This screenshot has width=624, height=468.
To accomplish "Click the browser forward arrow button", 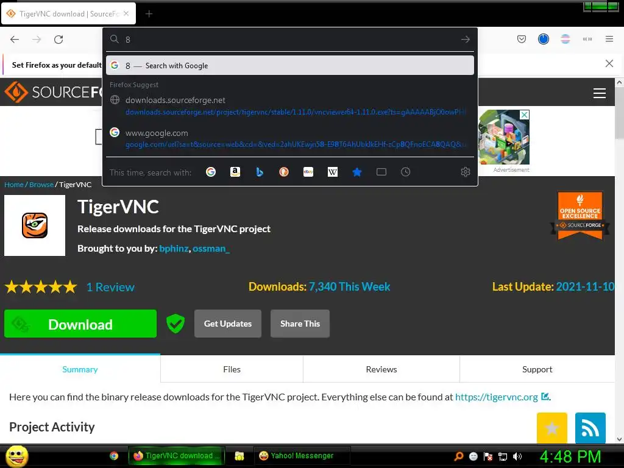I will pos(37,40).
